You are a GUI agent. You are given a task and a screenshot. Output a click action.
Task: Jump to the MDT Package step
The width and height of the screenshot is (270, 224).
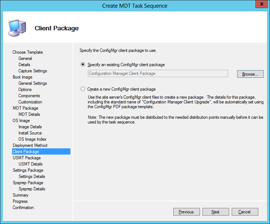click(x=25, y=108)
